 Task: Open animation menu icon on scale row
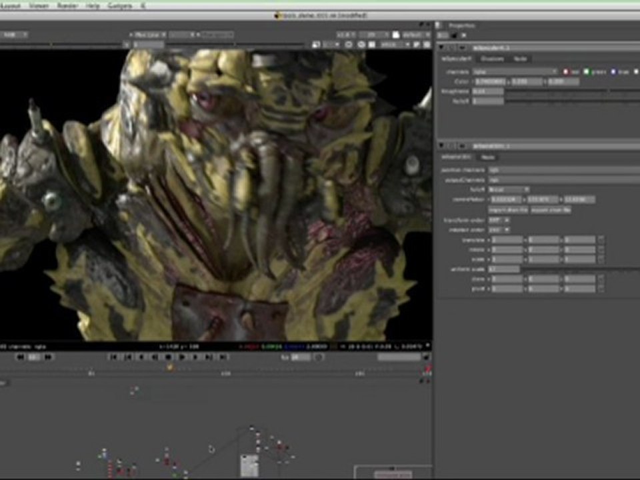click(601, 259)
